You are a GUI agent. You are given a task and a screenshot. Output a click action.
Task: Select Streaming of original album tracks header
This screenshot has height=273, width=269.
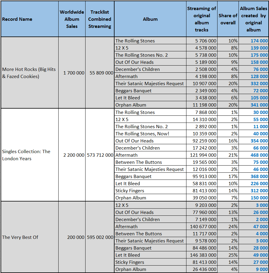coord(202,19)
